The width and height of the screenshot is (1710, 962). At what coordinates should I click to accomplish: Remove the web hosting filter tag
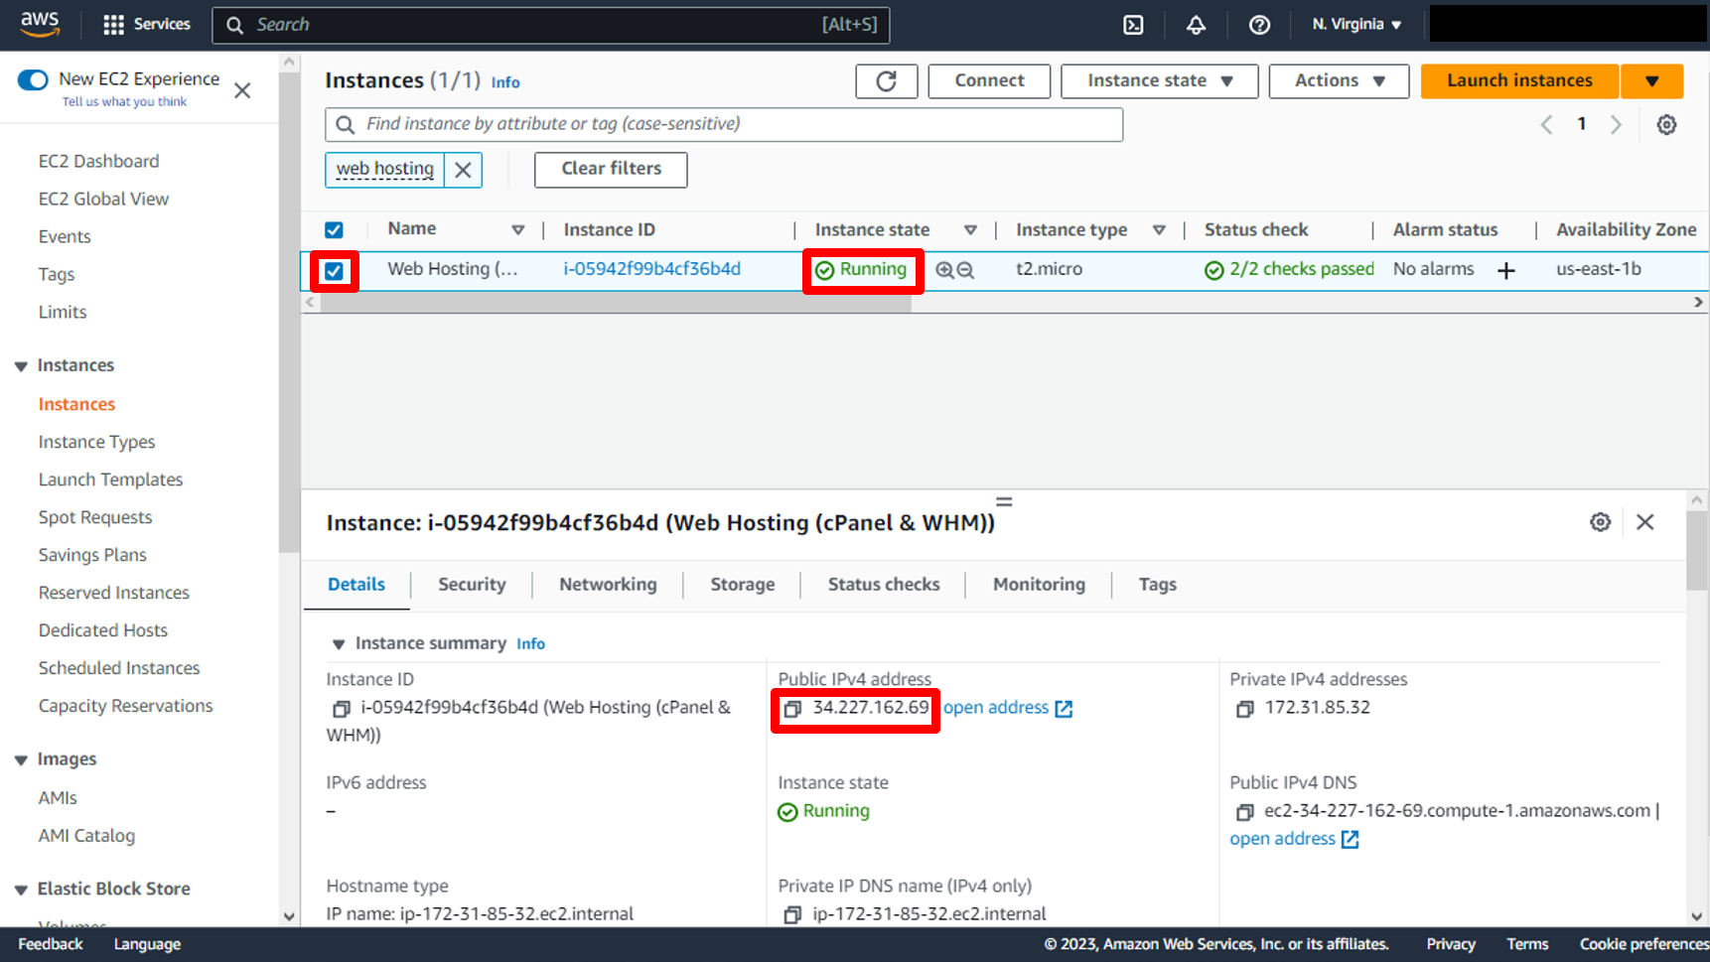[x=463, y=170]
